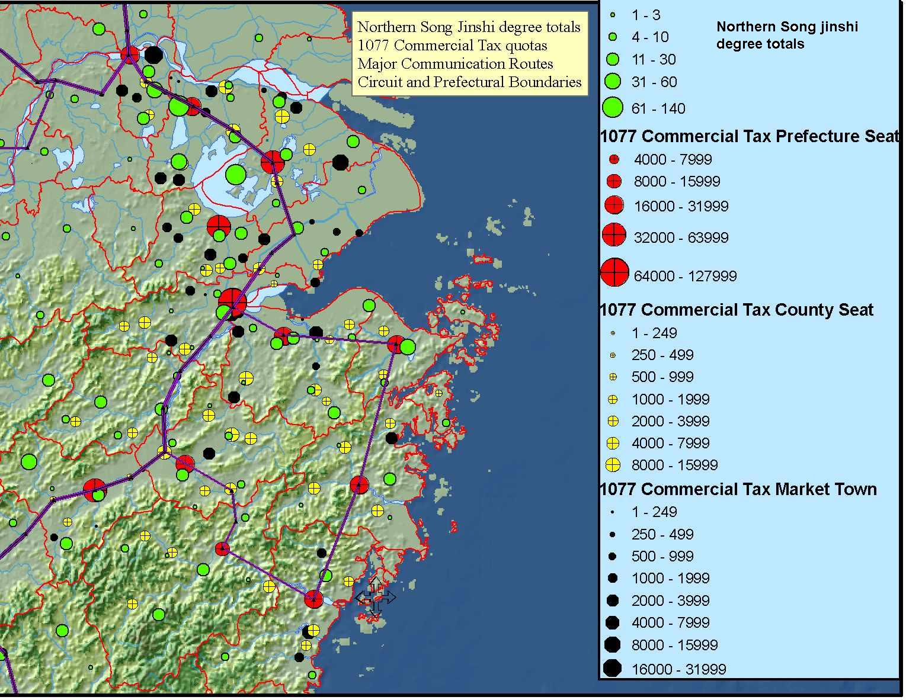This screenshot has height=700, width=906.
Task: Select the County Seat 250 - 499 yellow symbol
Action: [x=613, y=355]
